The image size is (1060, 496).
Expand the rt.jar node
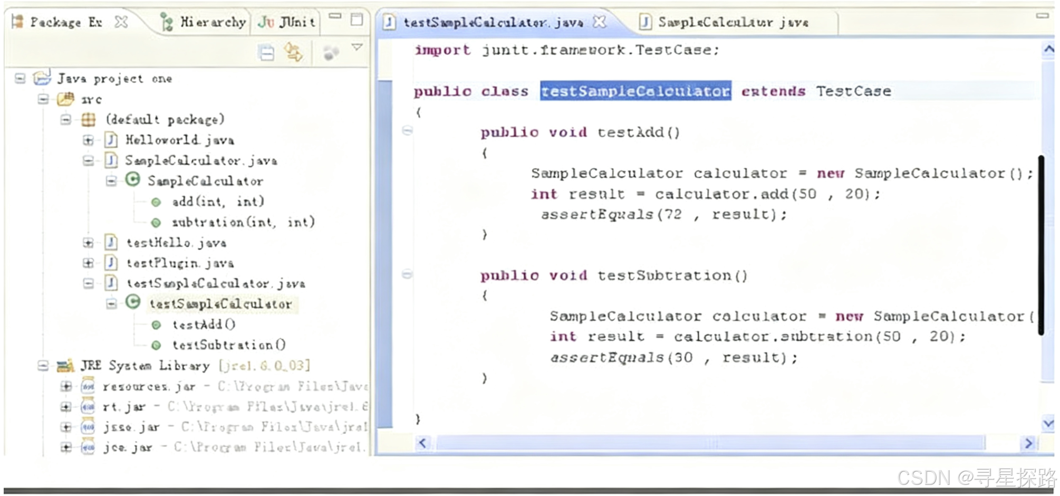click(x=66, y=407)
